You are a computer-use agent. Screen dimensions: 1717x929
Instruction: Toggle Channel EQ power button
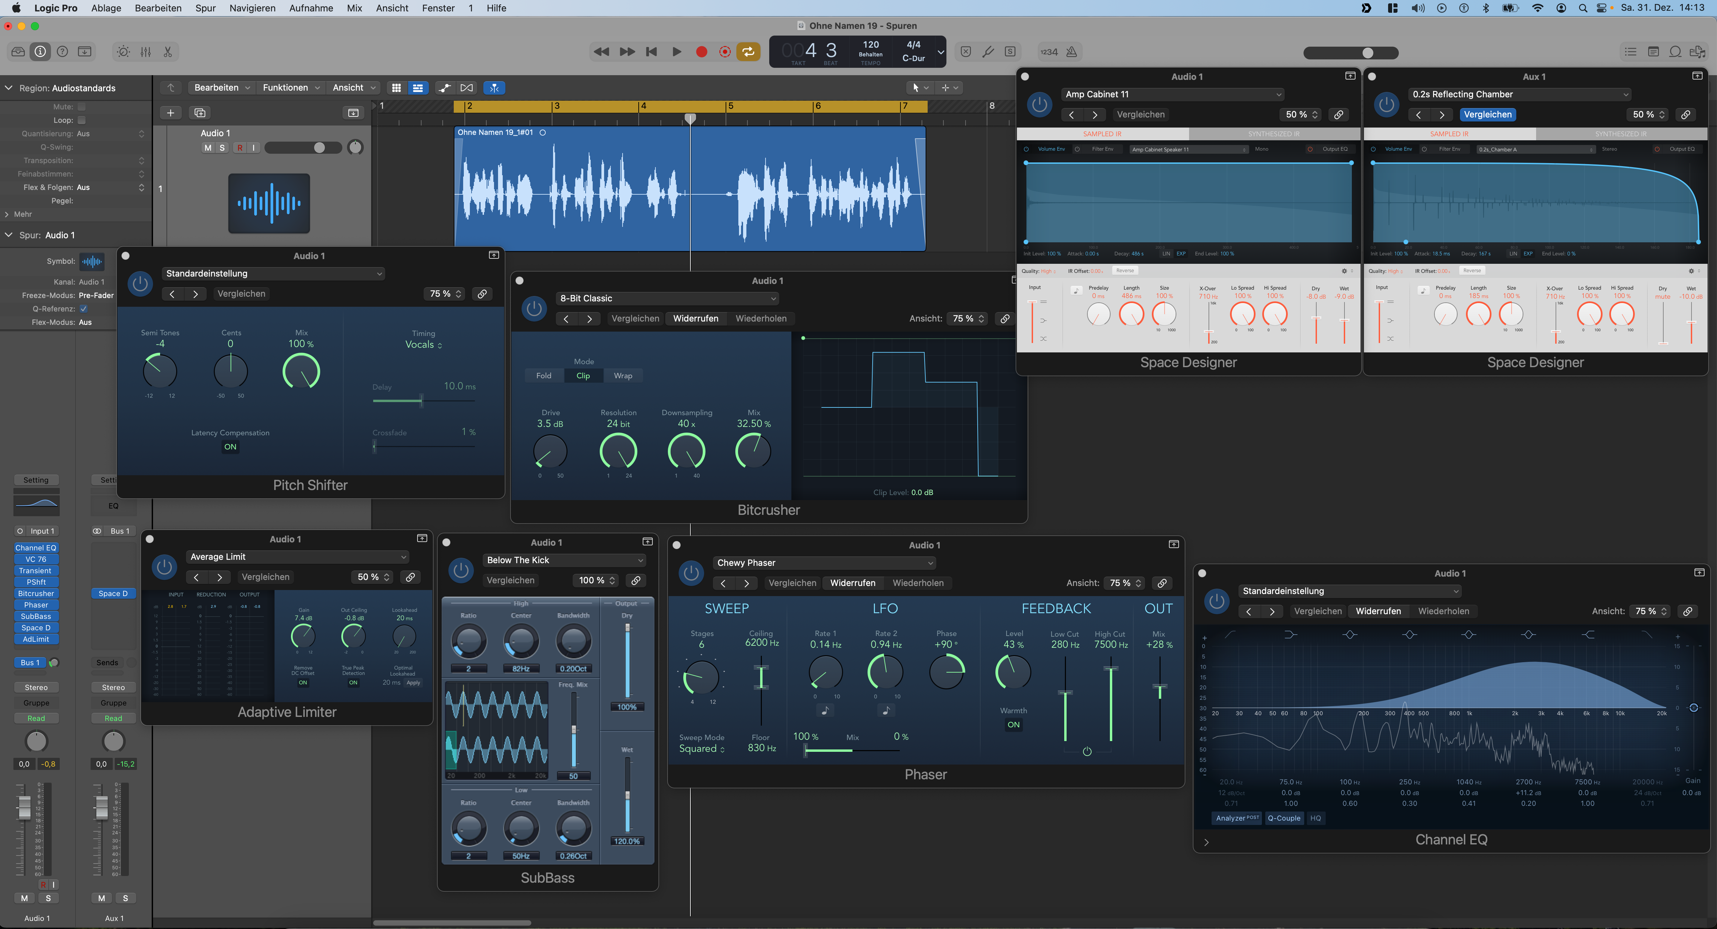(1216, 600)
